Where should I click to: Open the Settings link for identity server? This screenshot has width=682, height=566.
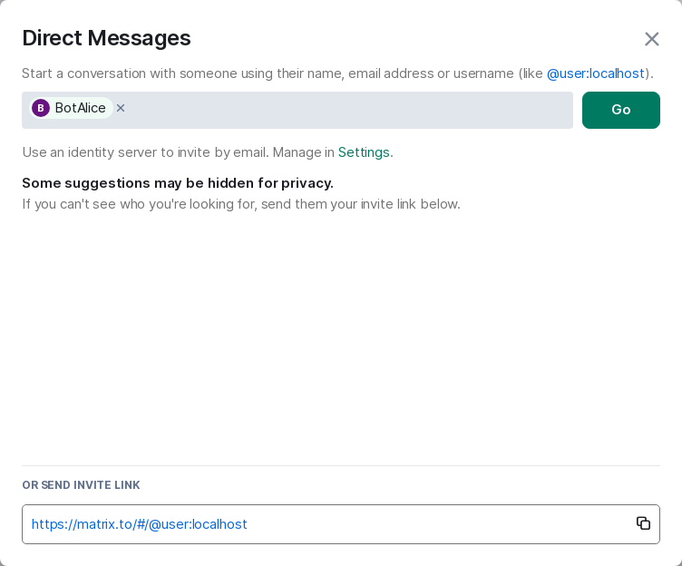pyautogui.click(x=364, y=152)
